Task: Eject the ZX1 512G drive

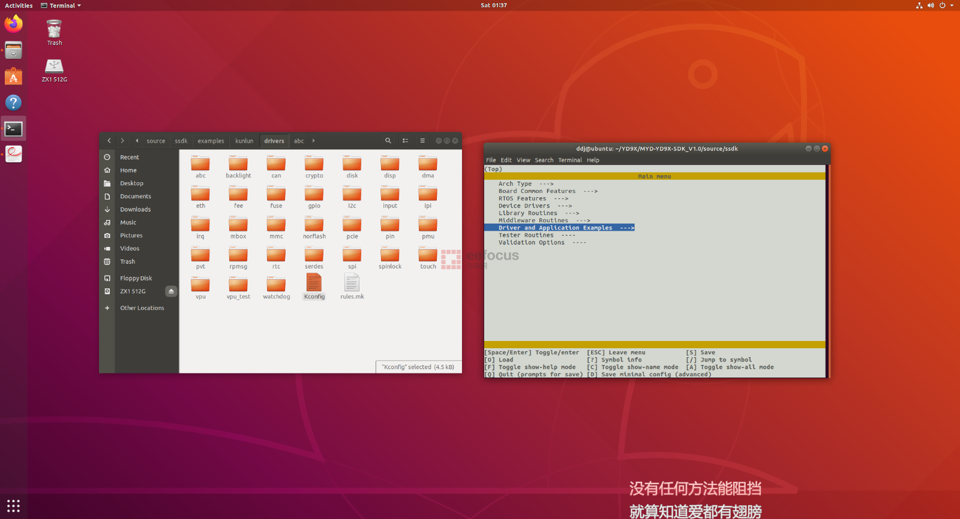Action: [x=171, y=291]
